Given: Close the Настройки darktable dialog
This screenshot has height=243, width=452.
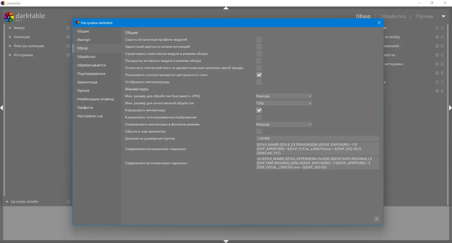Looking at the screenshot, I should click(379, 23).
